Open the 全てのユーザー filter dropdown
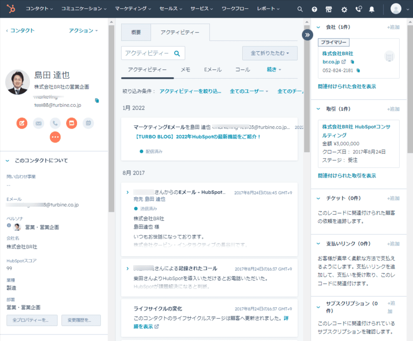The width and height of the screenshot is (413, 341). pos(249,91)
